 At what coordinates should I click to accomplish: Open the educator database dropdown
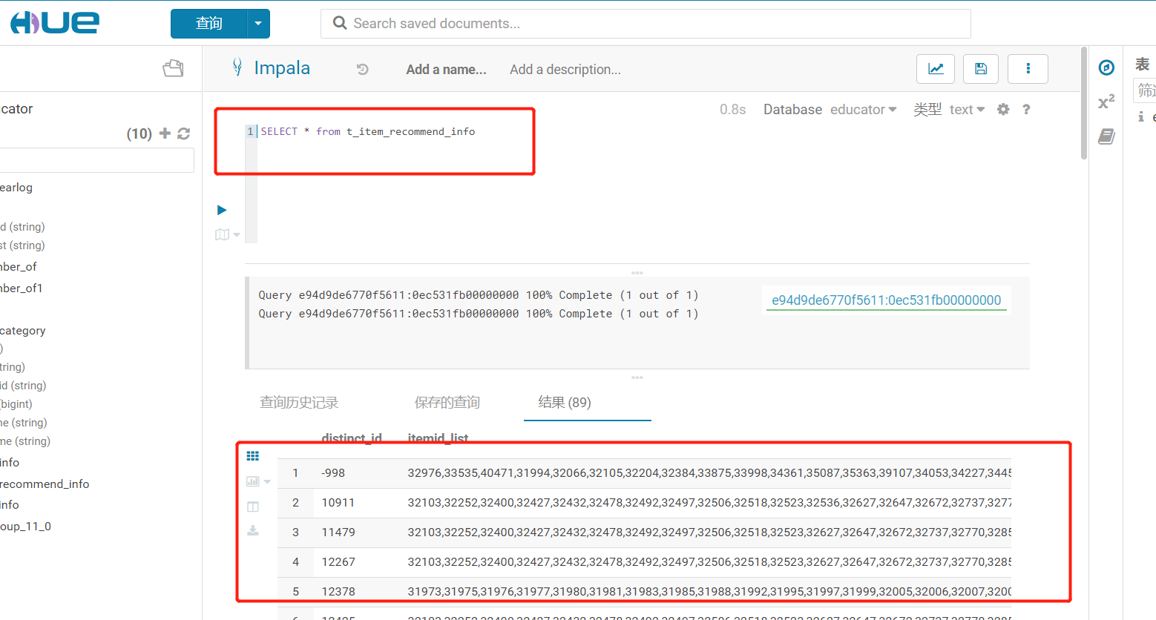tap(864, 109)
